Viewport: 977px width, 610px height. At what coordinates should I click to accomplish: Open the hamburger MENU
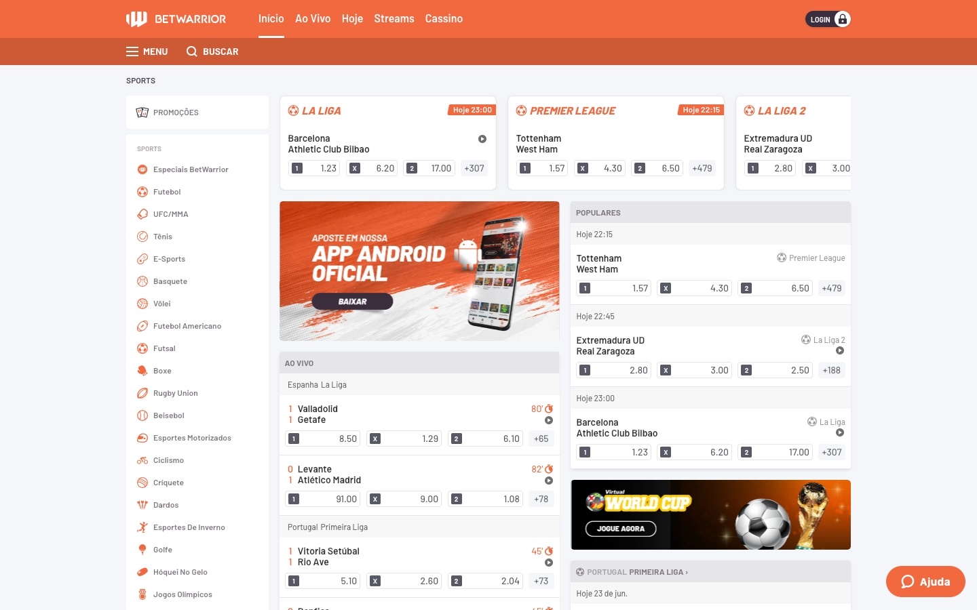(x=147, y=52)
